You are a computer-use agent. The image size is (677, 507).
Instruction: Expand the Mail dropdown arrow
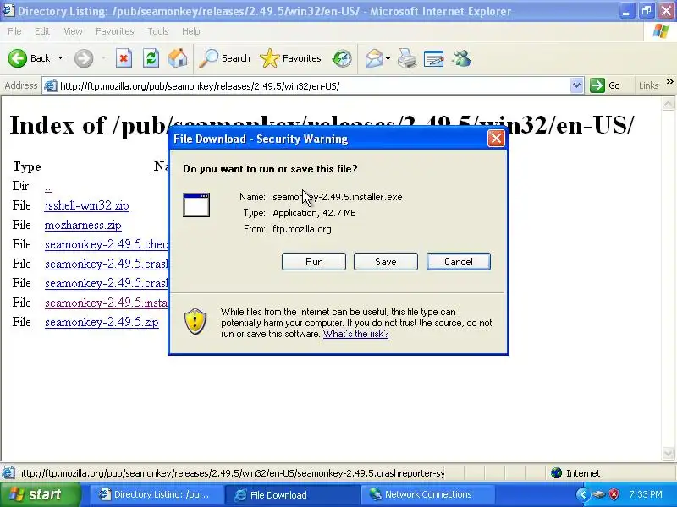pyautogui.click(x=388, y=58)
